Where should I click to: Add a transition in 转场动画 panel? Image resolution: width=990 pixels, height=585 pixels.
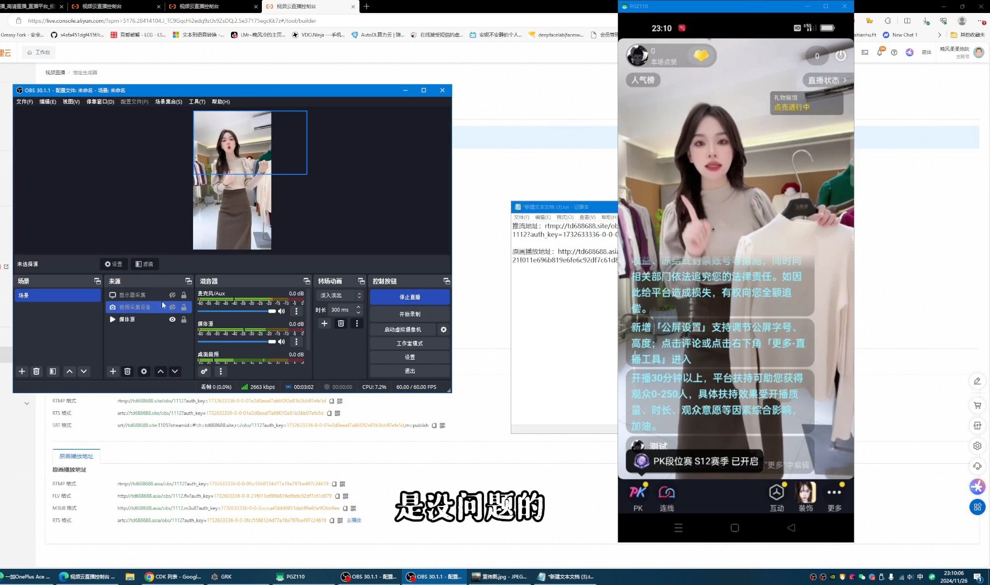point(324,323)
